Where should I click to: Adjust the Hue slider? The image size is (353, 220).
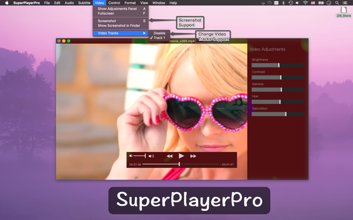pyautogui.click(x=278, y=102)
